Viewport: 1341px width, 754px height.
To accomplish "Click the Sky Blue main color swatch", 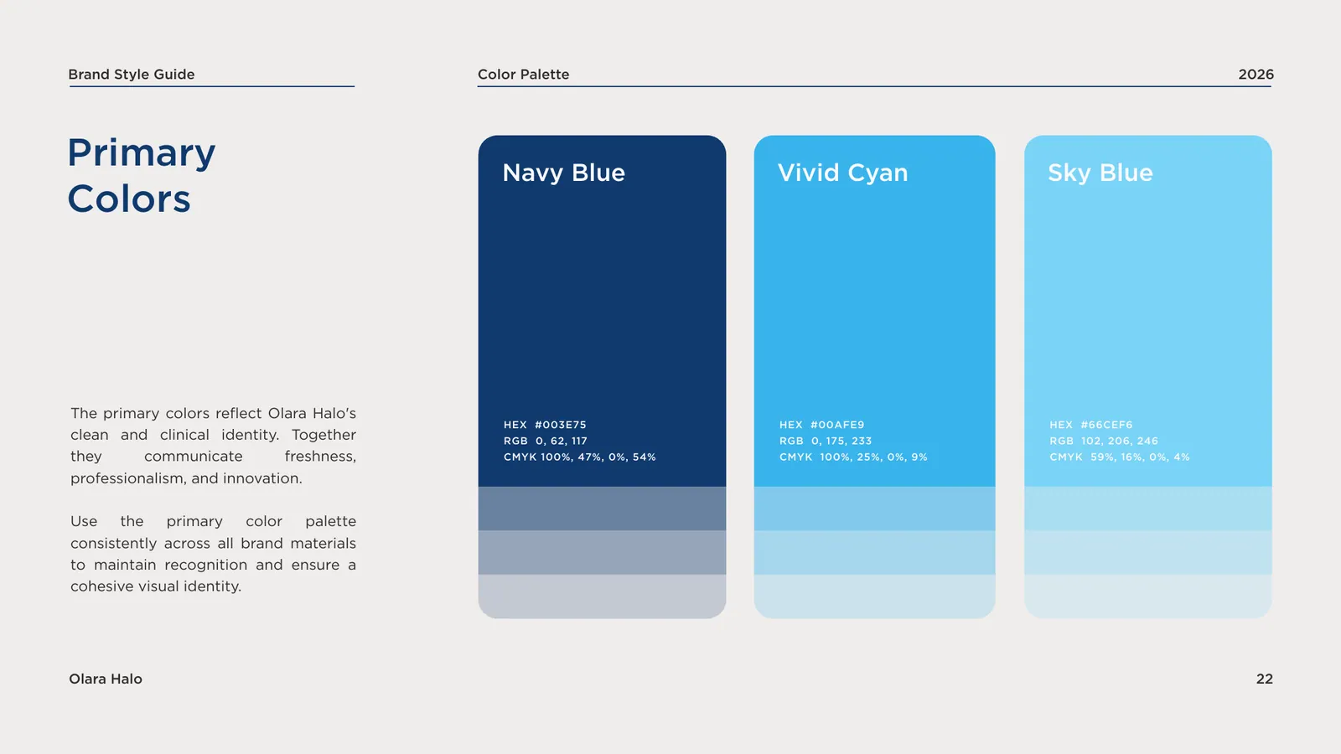I will pyautogui.click(x=1148, y=311).
